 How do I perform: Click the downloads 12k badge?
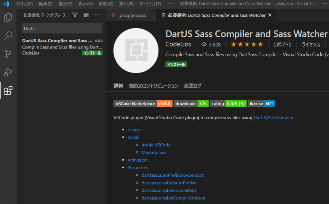pos(191,104)
